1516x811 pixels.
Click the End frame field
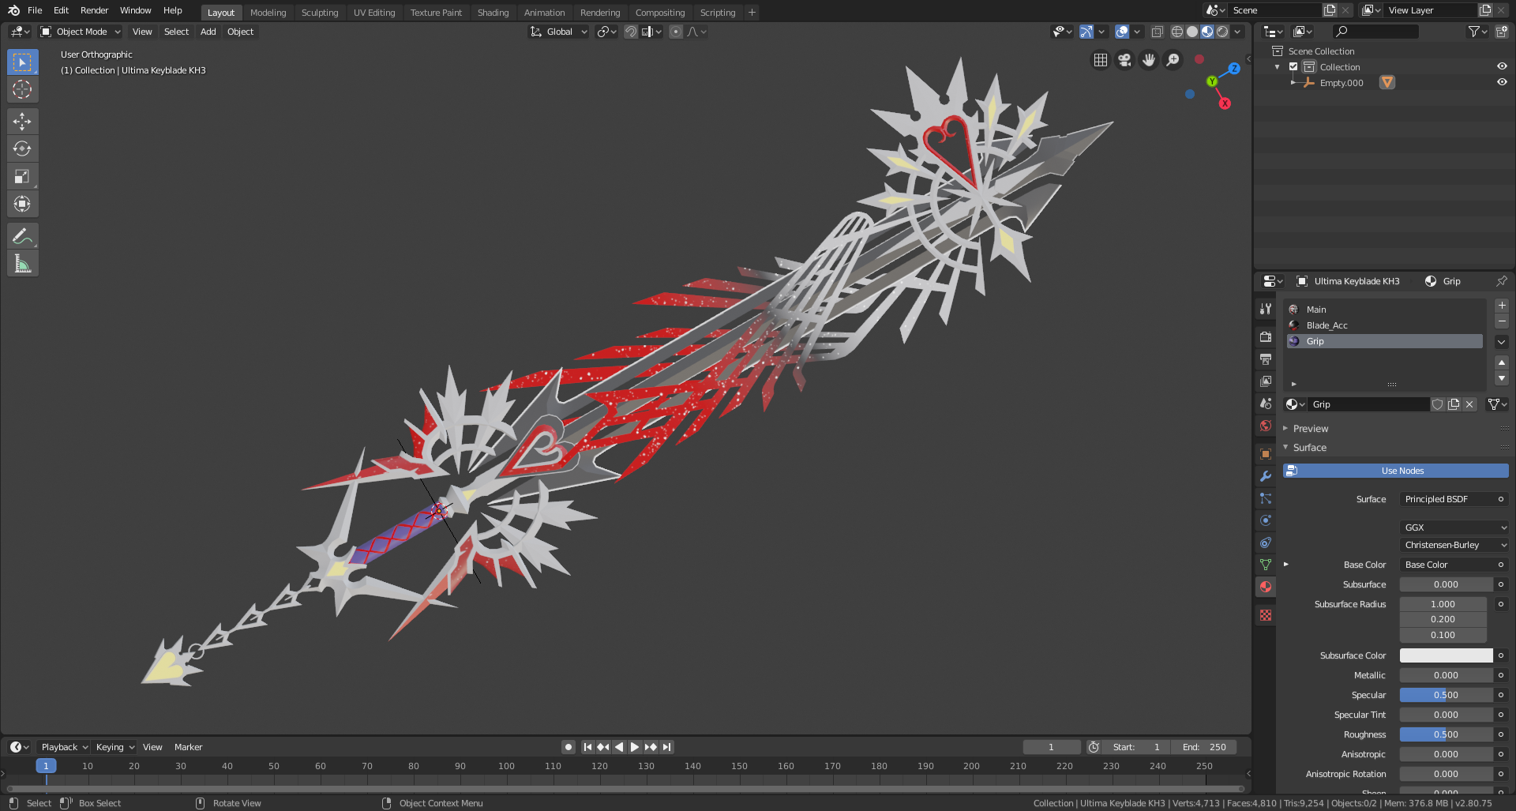click(1203, 747)
